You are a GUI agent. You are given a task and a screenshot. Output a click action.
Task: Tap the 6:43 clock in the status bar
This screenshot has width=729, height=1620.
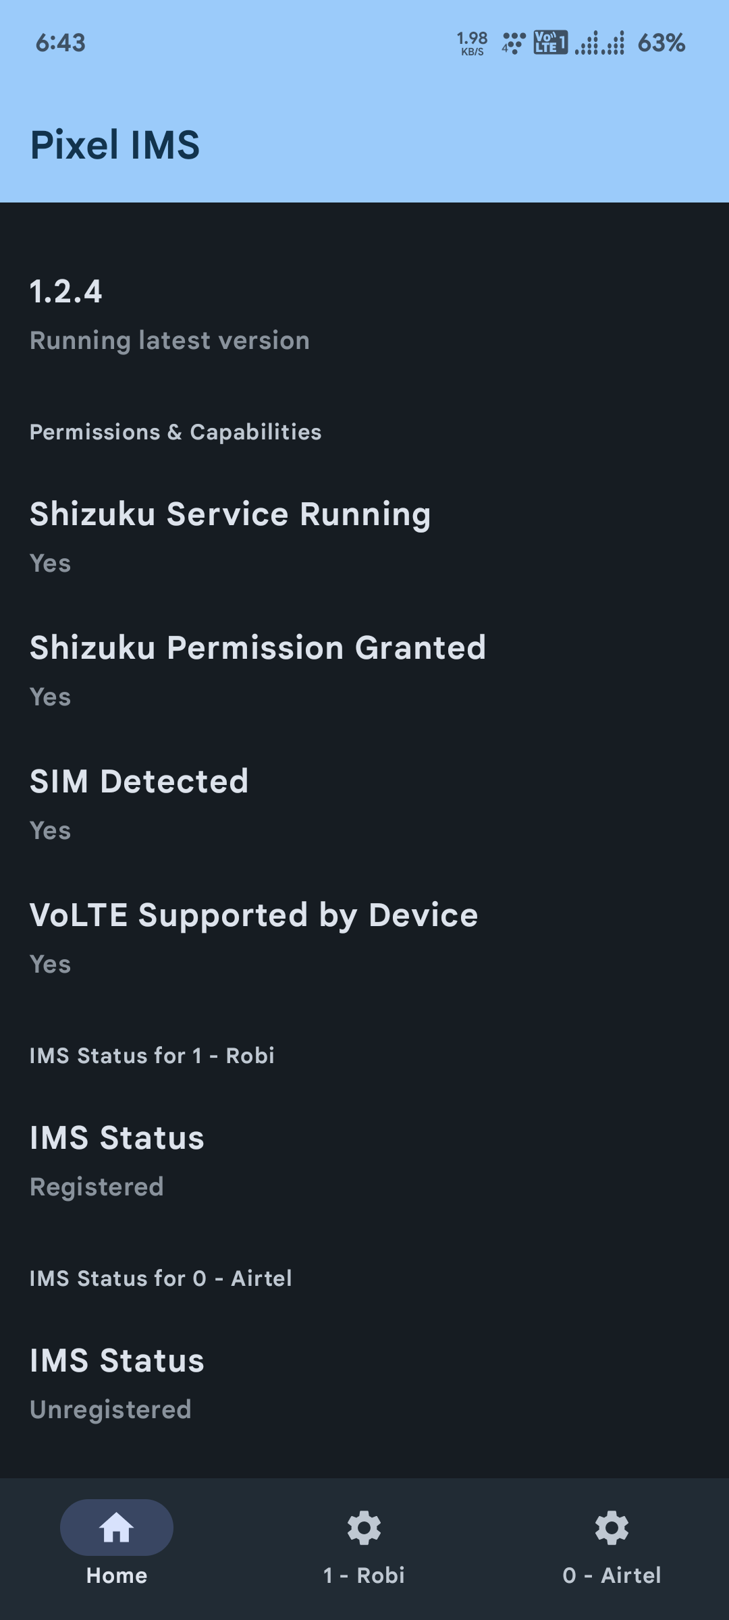(x=60, y=43)
